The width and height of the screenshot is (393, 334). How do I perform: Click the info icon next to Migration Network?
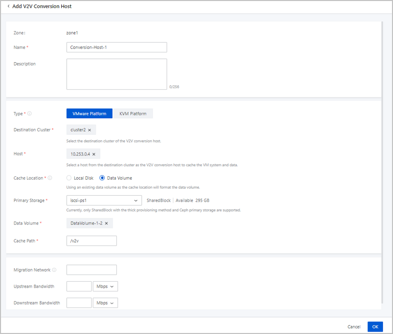(x=54, y=270)
